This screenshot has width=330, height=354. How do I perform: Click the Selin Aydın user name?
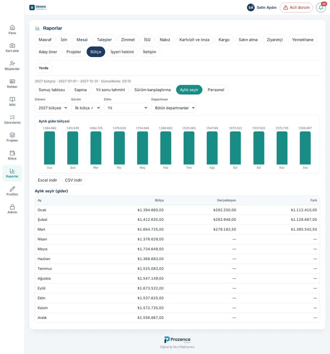click(x=267, y=8)
